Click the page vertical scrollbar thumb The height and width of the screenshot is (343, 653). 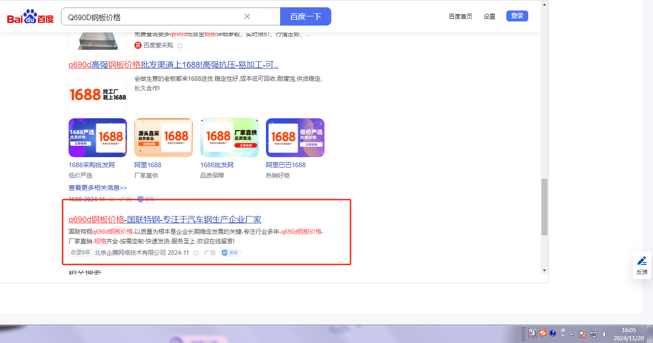point(544,206)
